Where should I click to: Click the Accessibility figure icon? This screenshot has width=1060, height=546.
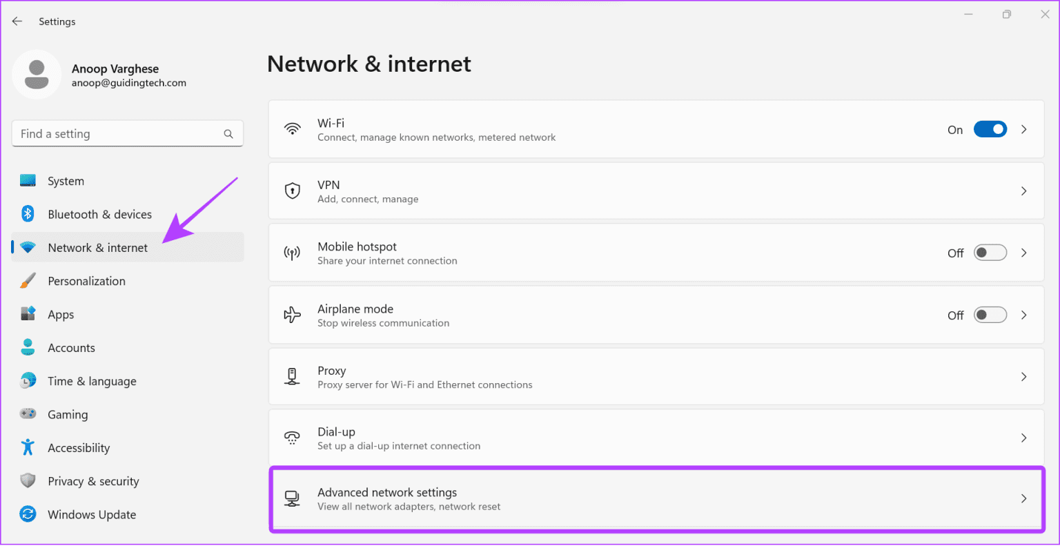coord(28,447)
